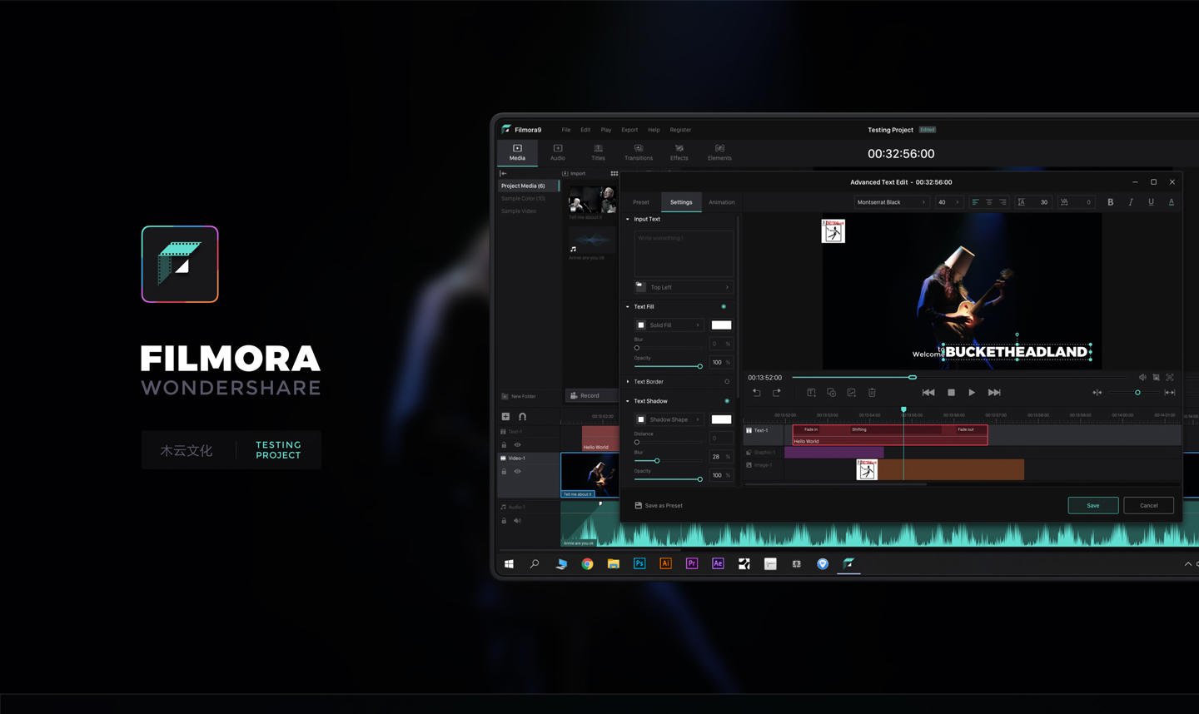Click the Write something text input
This screenshot has width=1199, height=714.
tap(684, 254)
